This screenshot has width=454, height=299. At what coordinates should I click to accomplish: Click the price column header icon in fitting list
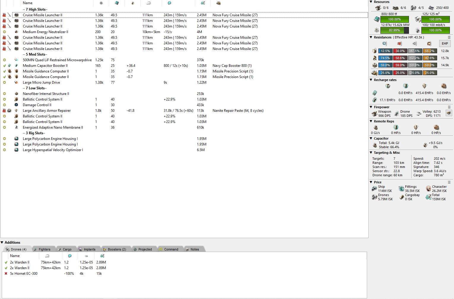click(x=203, y=3)
